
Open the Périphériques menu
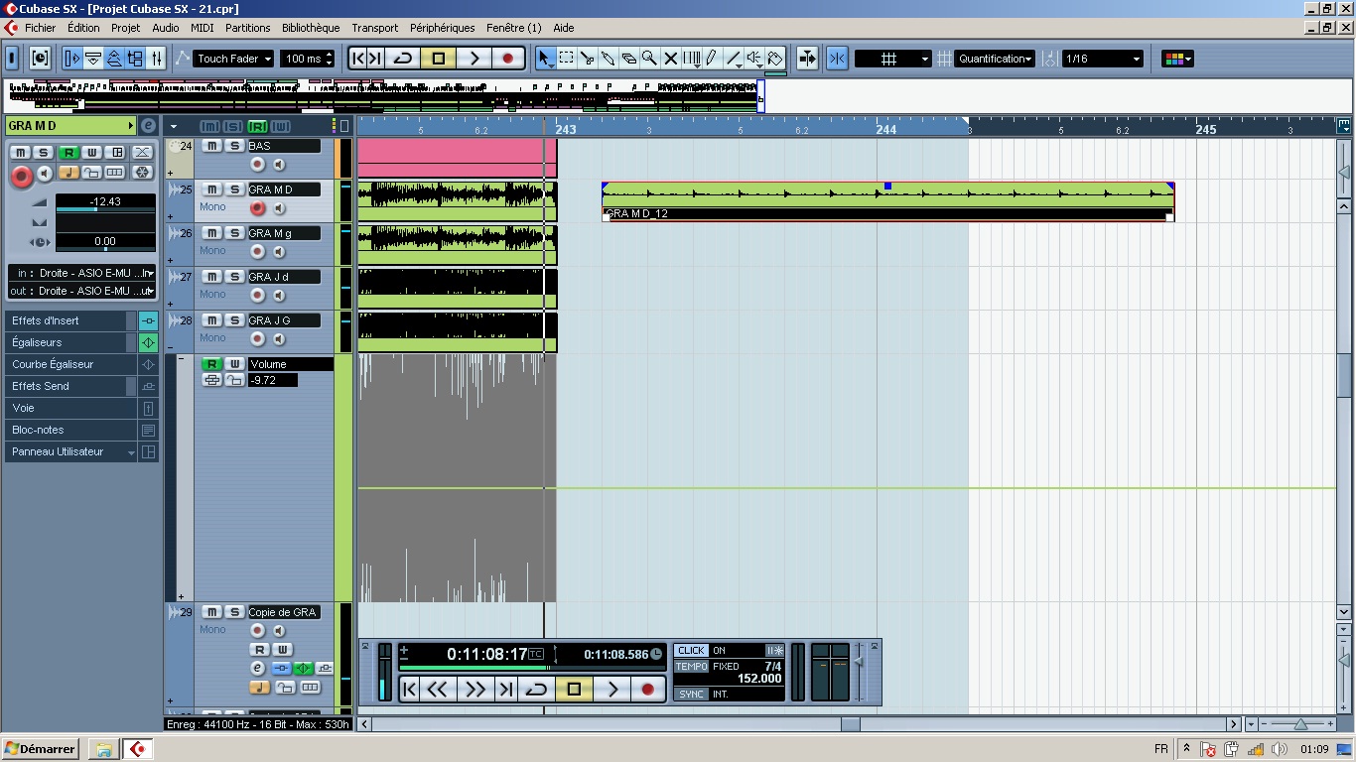tap(442, 28)
